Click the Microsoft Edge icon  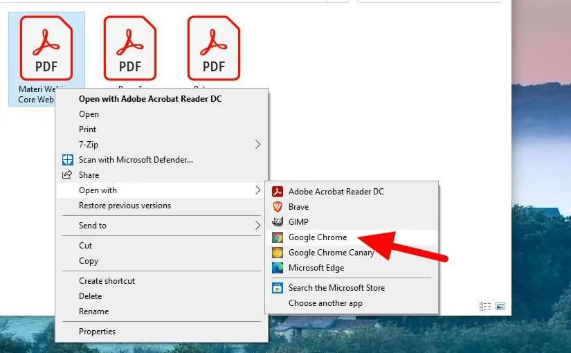[278, 268]
